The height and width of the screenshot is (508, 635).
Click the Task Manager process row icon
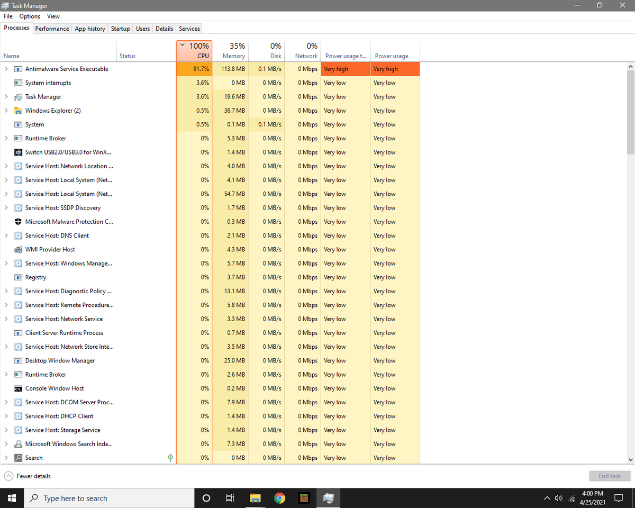pos(19,97)
